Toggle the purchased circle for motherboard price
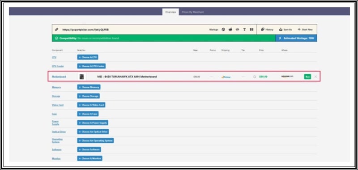 pos(255,77)
